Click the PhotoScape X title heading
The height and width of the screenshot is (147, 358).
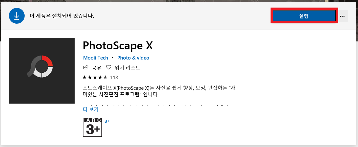tap(118, 46)
